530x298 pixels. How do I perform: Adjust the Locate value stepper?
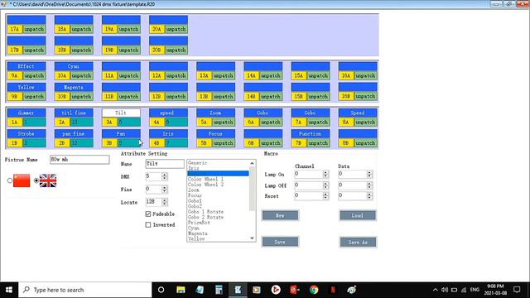164,202
